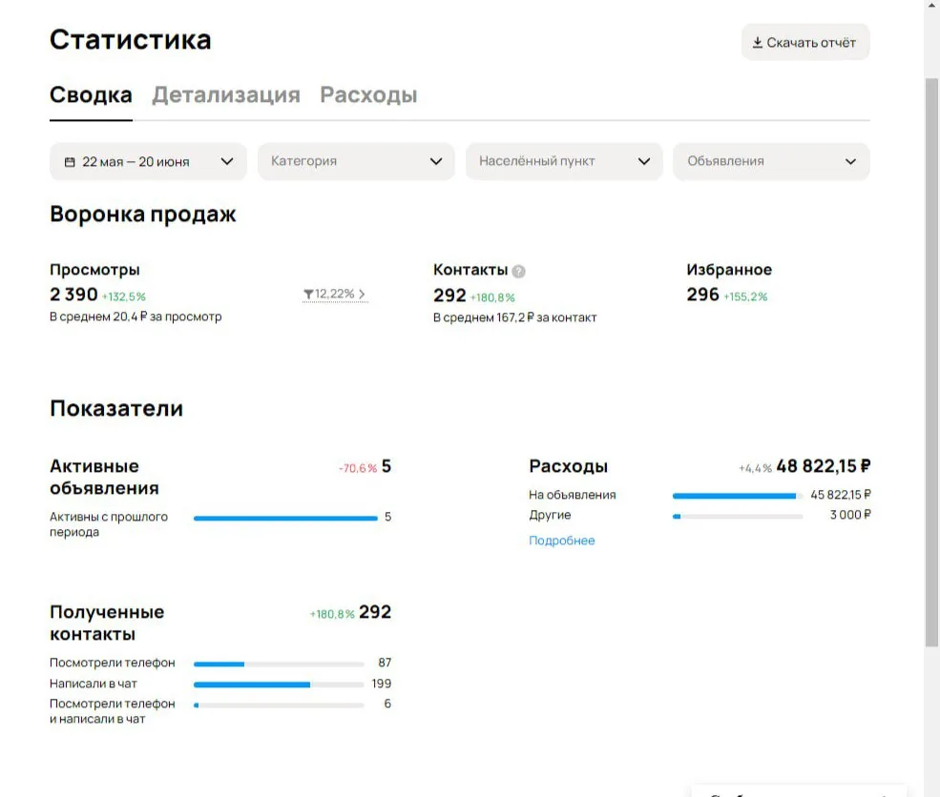Viewport: 940px width, 797px height.
Task: Click the +132,5% change next to Просмотры
Action: [x=123, y=296]
